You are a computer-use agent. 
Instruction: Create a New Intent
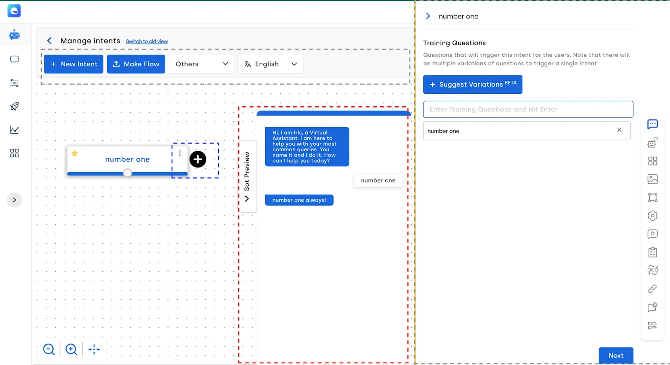[x=74, y=64]
